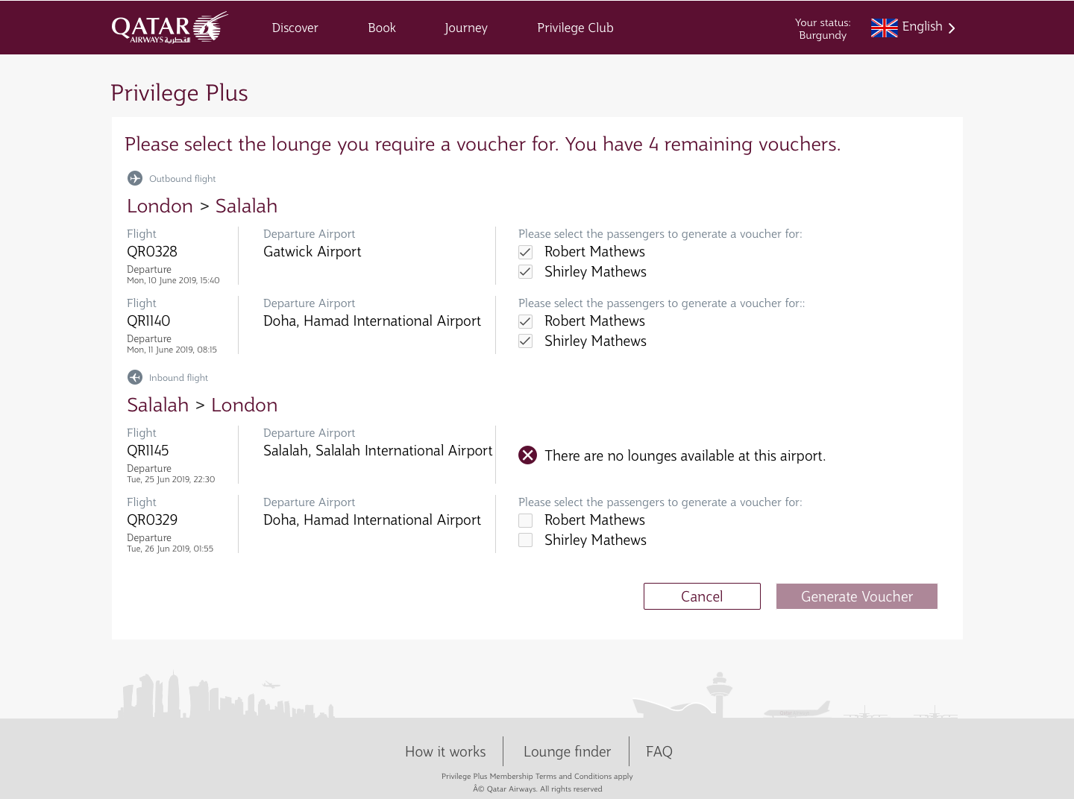Screen dimensions: 1074x799
Task: Click the remaining vouchers instruction heading
Action: coord(483,144)
